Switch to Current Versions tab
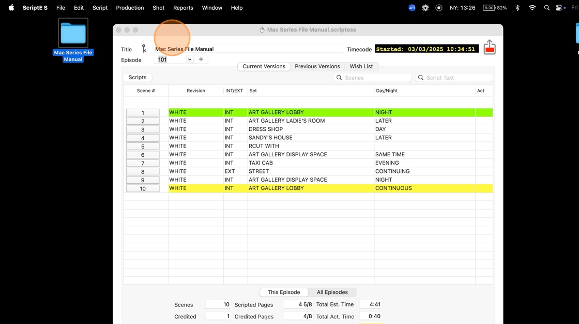Image resolution: width=579 pixels, height=324 pixels. pyautogui.click(x=264, y=66)
